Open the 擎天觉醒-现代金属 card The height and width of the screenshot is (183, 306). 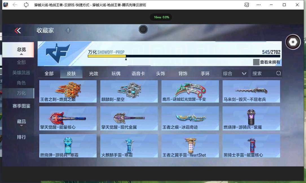coord(129,118)
